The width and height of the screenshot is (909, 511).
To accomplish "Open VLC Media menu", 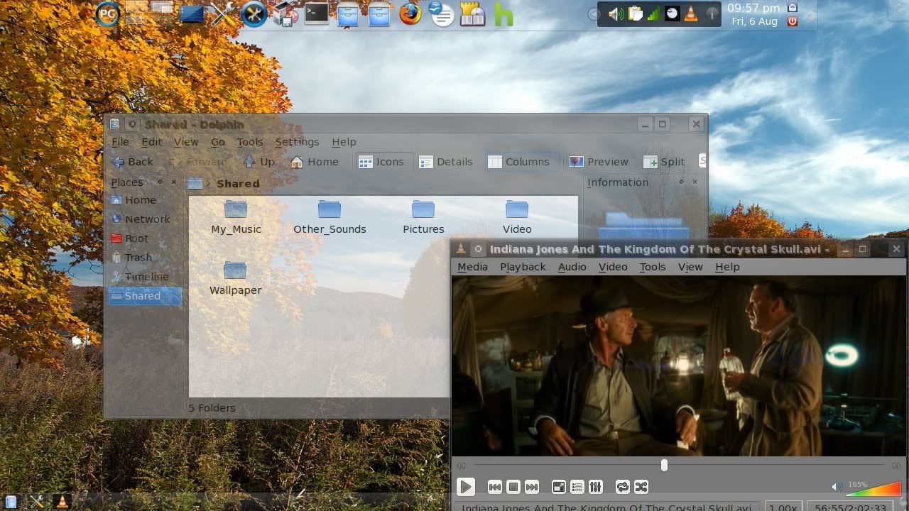I will pos(472,267).
